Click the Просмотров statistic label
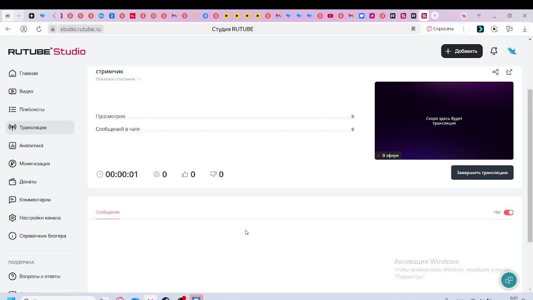Screen dimensions: 533x300 point(110,116)
